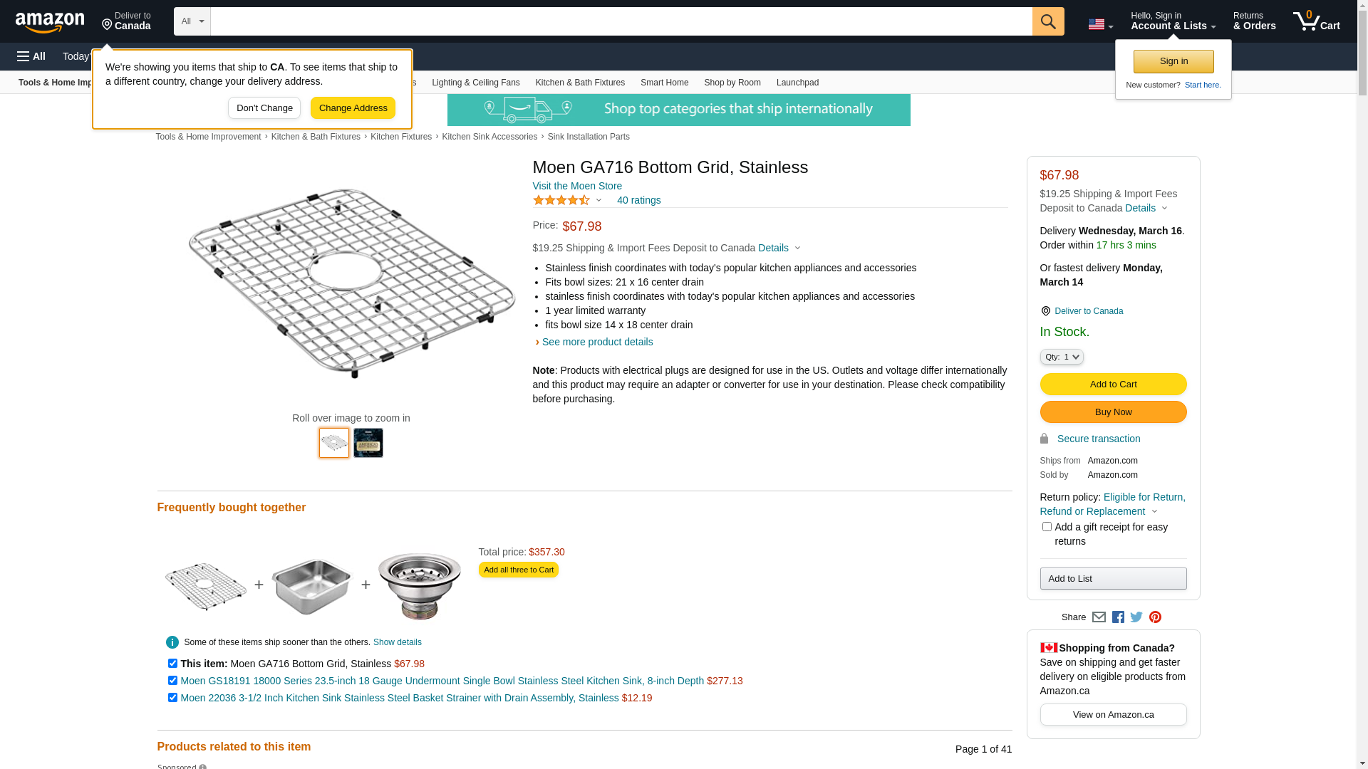The image size is (1368, 769).
Task: Uncheck the Moen 22036 basket strainer item
Action: tap(172, 698)
